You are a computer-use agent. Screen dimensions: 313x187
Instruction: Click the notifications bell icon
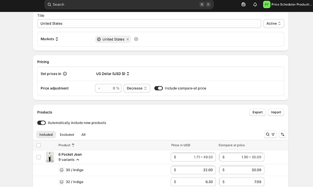[x=255, y=5]
